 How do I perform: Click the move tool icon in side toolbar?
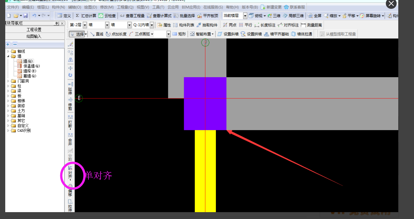70,68
